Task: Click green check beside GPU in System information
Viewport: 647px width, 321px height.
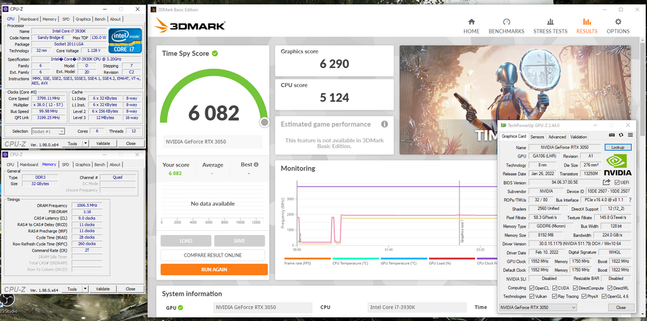Action: coord(180,307)
